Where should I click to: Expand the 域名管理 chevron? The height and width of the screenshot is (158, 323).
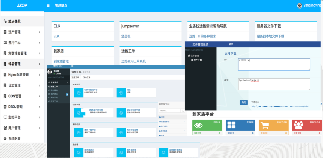tap(39, 64)
